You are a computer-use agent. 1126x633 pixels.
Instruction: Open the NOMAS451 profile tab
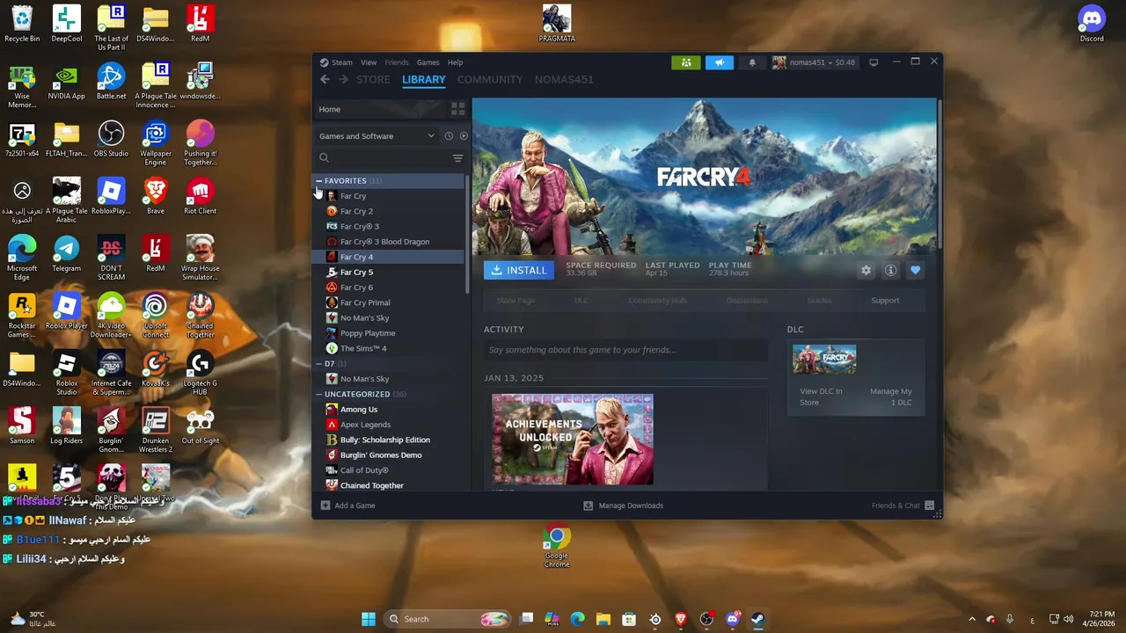(564, 79)
